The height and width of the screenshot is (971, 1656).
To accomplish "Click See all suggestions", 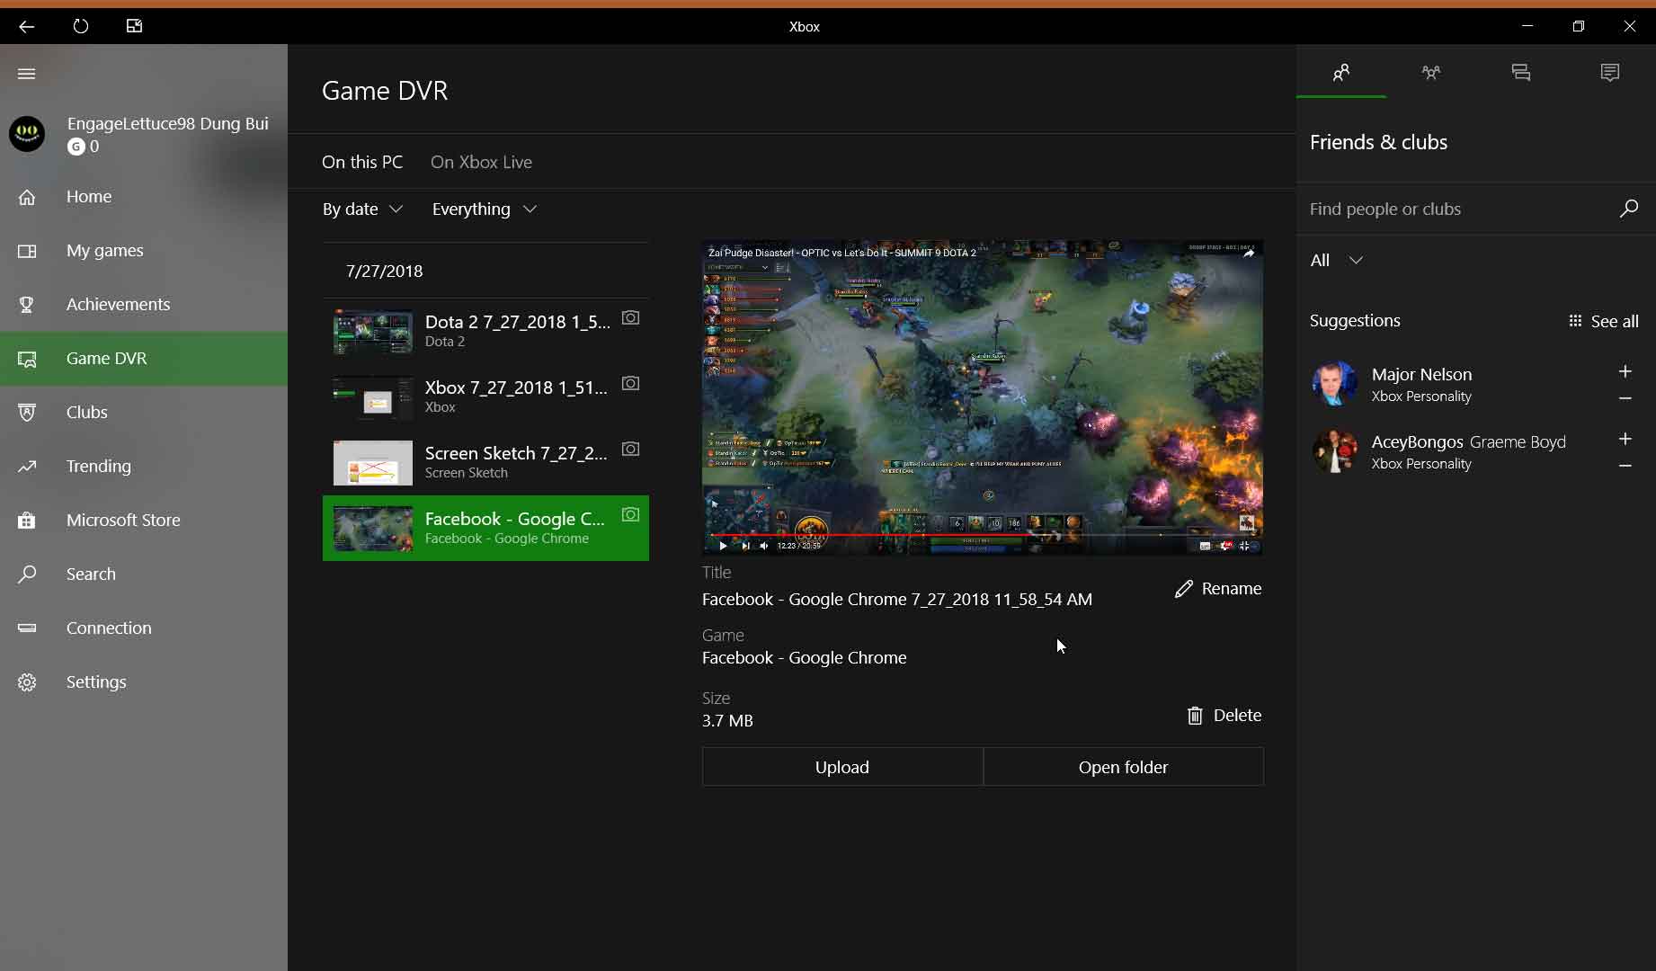I will pos(1603,321).
